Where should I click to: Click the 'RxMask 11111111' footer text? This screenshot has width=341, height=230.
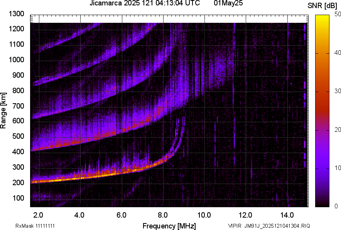35,226
